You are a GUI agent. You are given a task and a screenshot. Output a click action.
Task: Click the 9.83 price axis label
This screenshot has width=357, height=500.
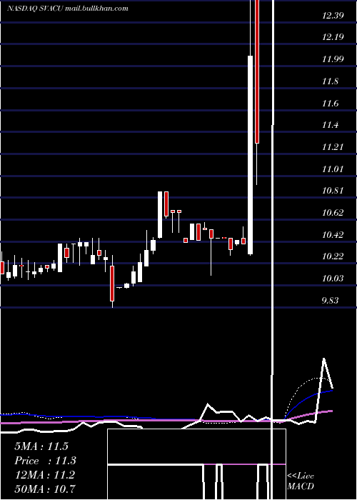pyautogui.click(x=330, y=301)
